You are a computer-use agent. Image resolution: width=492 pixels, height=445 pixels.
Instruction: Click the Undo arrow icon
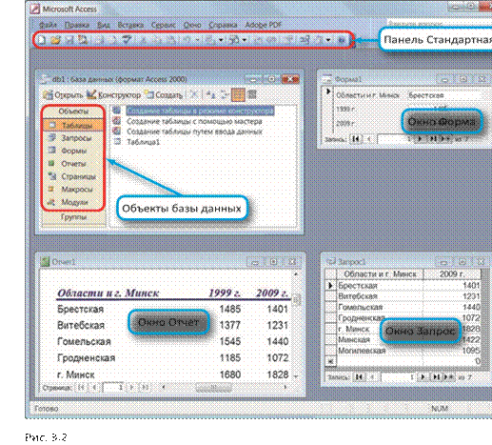click(187, 40)
